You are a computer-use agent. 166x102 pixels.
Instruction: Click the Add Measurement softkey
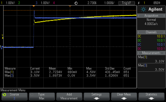(x=69, y=96)
